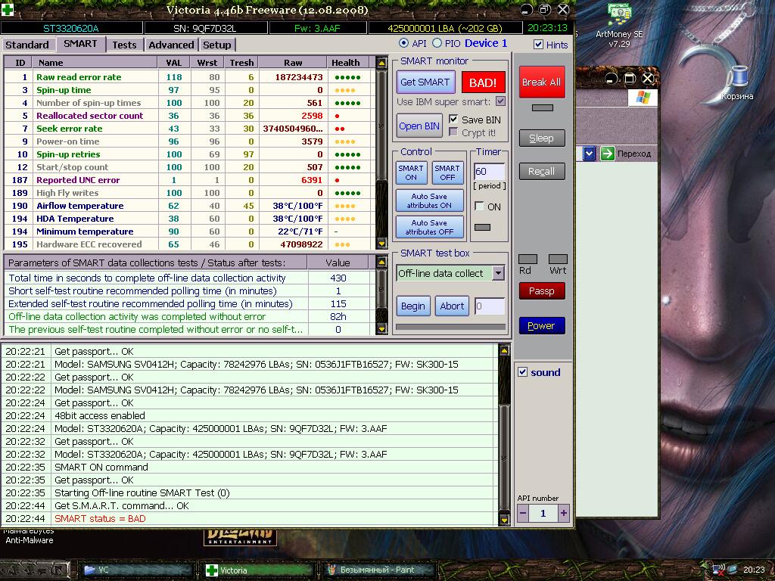The width and height of the screenshot is (775, 581).
Task: Click the red BAD! status button
Action: [x=483, y=82]
